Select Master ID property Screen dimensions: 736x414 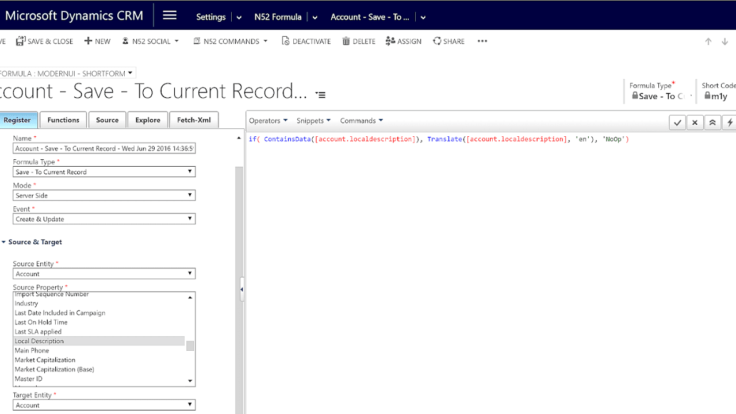99,379
